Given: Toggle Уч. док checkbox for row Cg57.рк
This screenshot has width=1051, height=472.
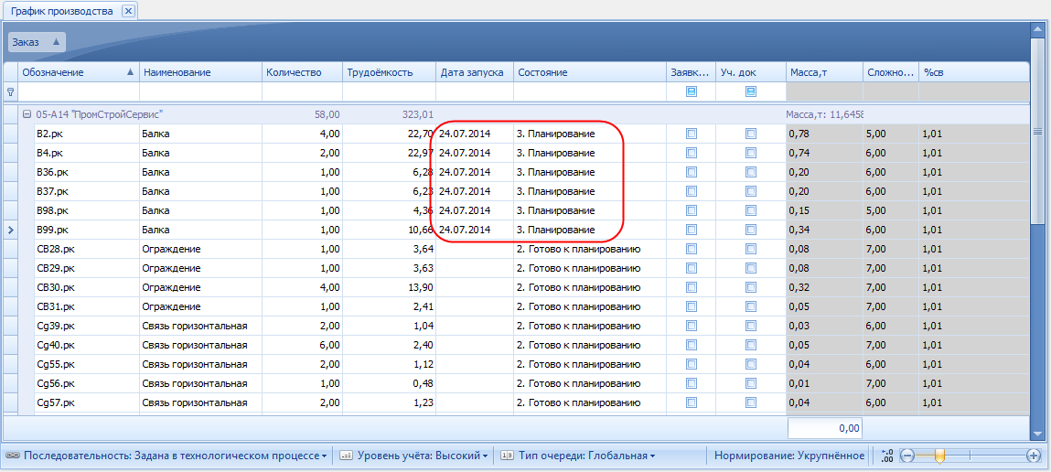Looking at the screenshot, I should (751, 403).
